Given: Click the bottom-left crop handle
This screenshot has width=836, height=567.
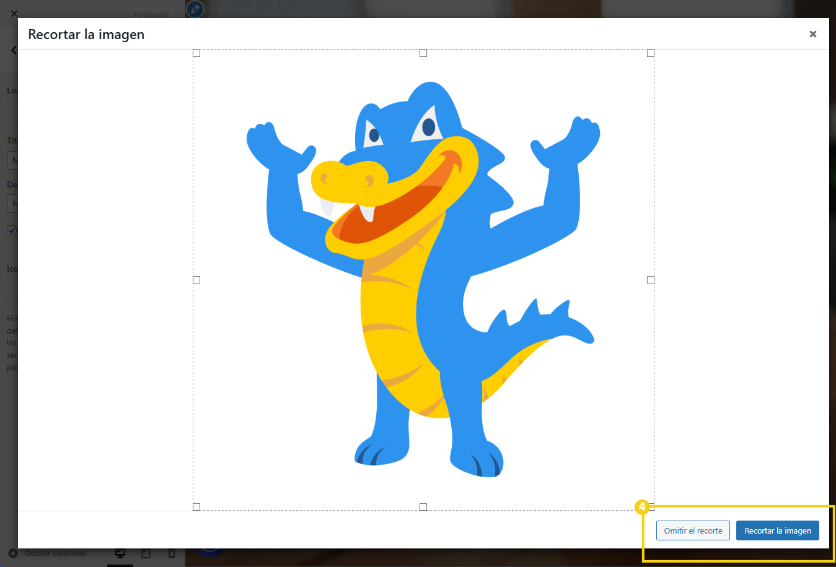Looking at the screenshot, I should pyautogui.click(x=196, y=507).
